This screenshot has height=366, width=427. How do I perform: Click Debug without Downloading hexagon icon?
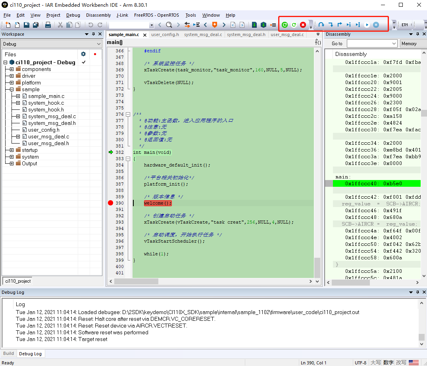[x=264, y=25]
